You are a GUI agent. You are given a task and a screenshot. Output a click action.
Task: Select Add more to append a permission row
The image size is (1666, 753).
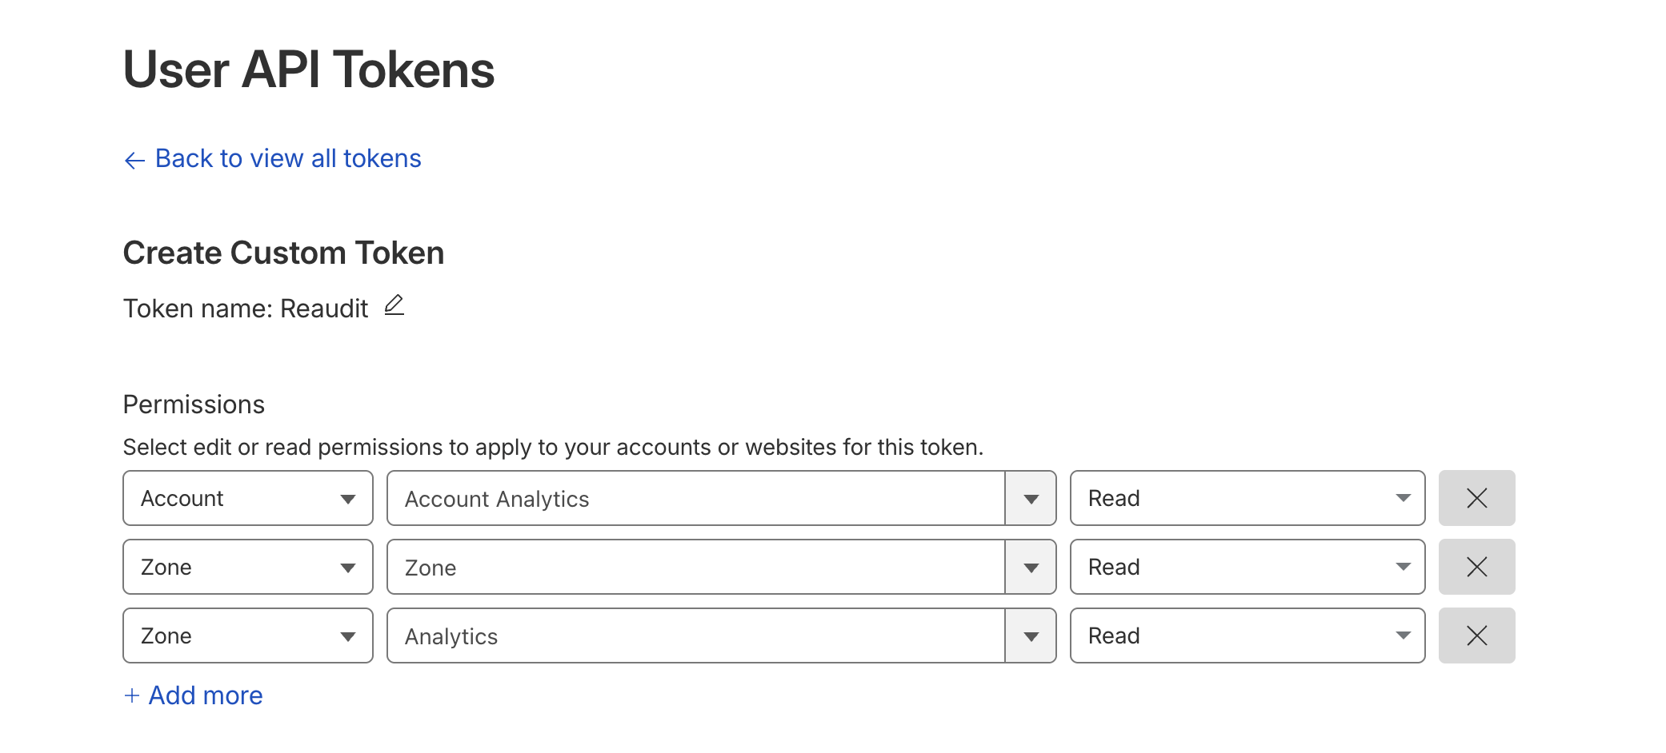205,695
